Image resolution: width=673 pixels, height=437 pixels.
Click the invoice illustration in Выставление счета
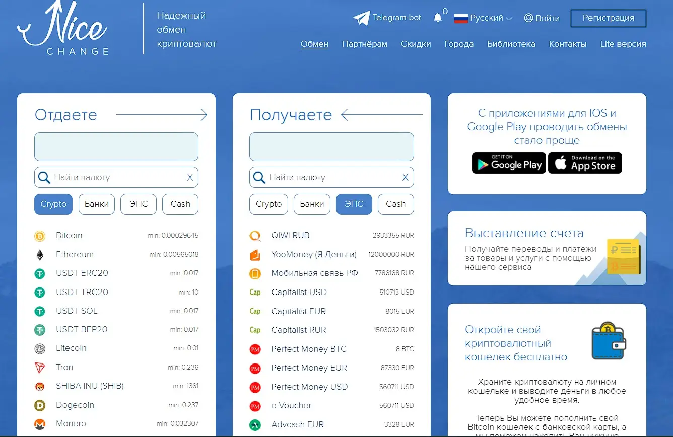pyautogui.click(x=623, y=256)
